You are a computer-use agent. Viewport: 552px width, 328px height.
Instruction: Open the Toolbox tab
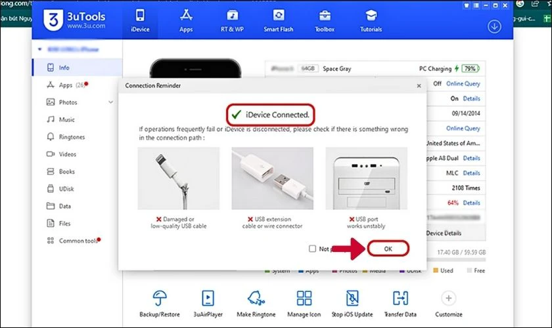(325, 20)
